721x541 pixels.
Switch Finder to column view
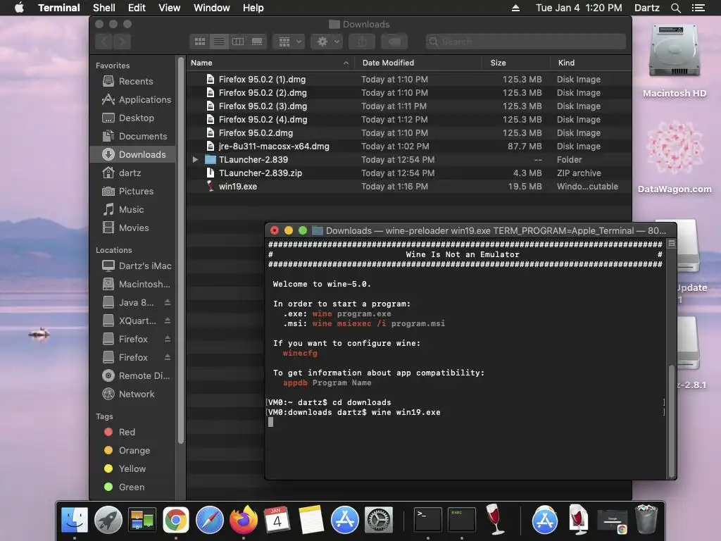238,42
